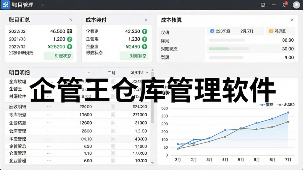Select 对账状态 row in 成本核算
Image resolution: width=303 pixels, height=170 pixels.
pyautogui.click(x=169, y=49)
